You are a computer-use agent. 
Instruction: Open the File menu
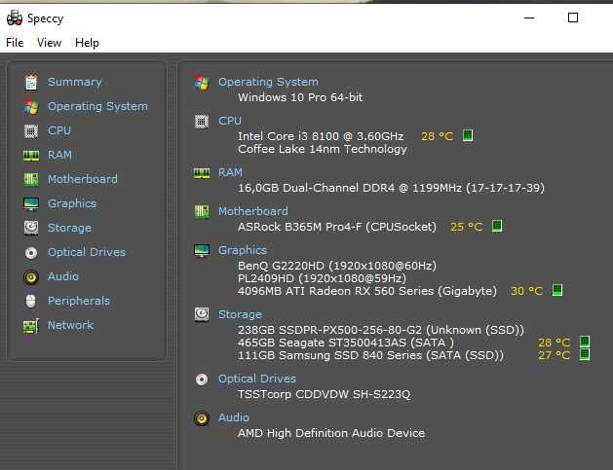pos(15,42)
